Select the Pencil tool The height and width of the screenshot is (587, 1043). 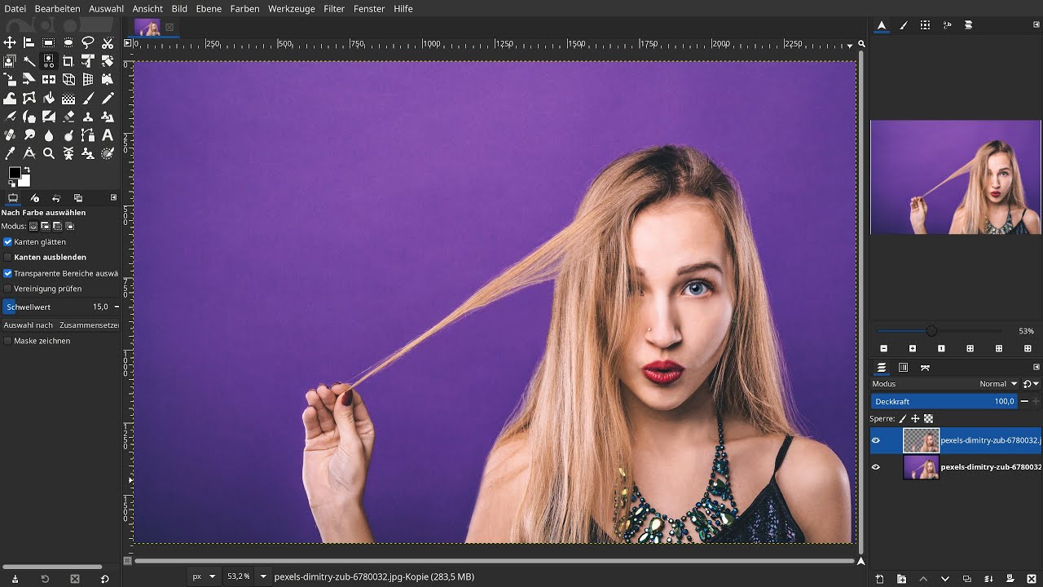[x=108, y=98]
